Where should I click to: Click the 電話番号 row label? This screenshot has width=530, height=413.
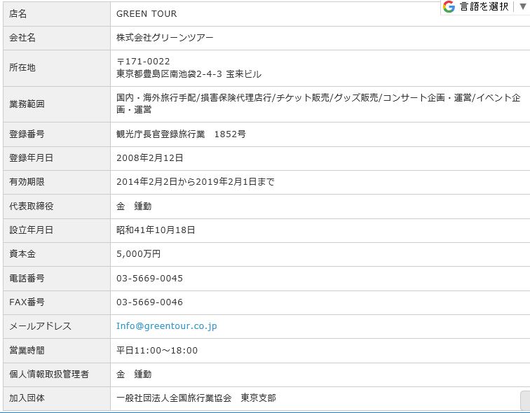point(27,279)
